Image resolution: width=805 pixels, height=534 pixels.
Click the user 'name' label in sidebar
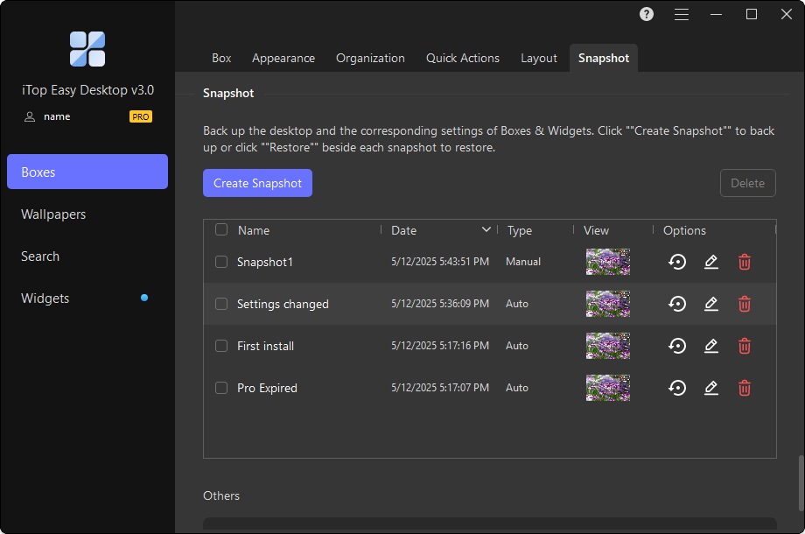(x=57, y=116)
